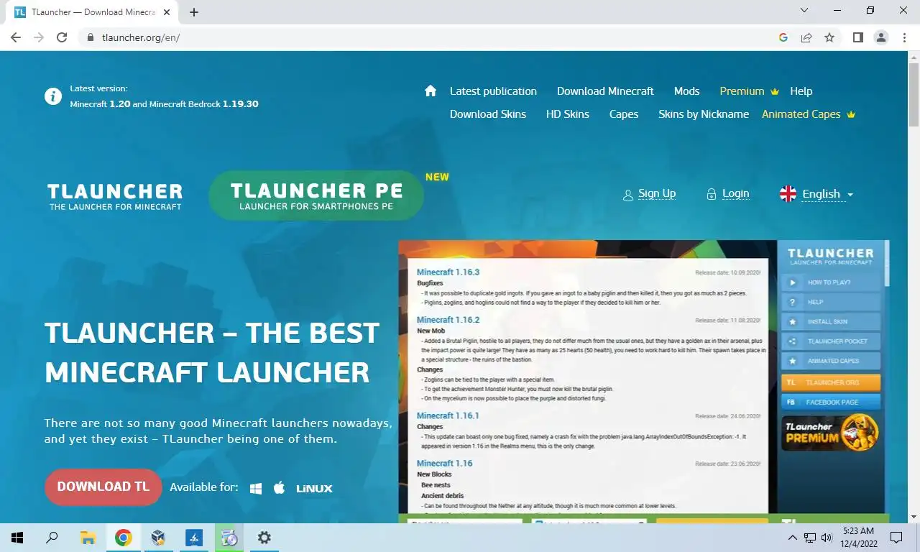Click the Linux platform logo

pyautogui.click(x=314, y=488)
